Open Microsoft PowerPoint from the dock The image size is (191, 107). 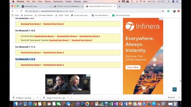coord(121,104)
